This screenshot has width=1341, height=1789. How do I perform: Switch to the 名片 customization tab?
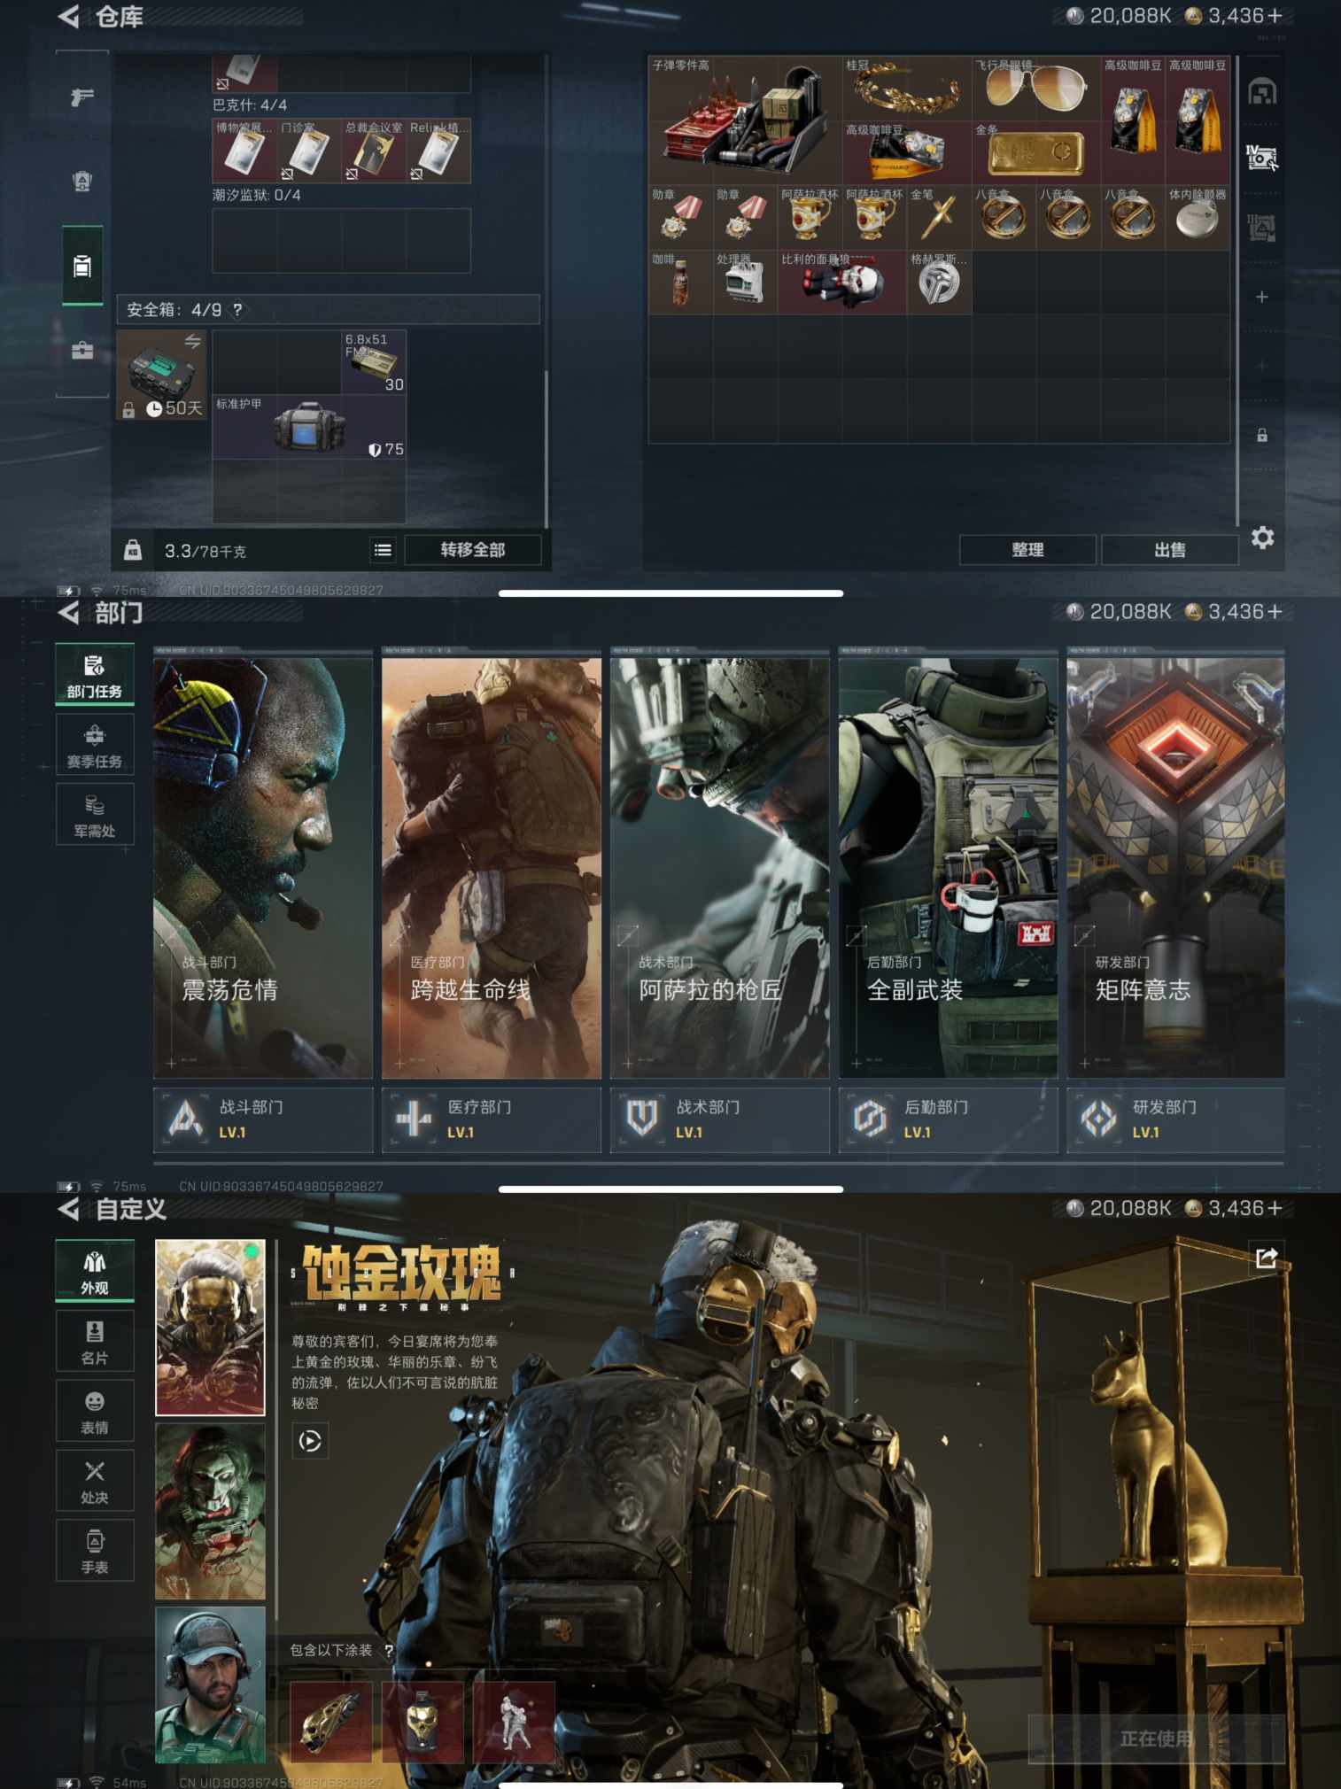click(95, 1342)
